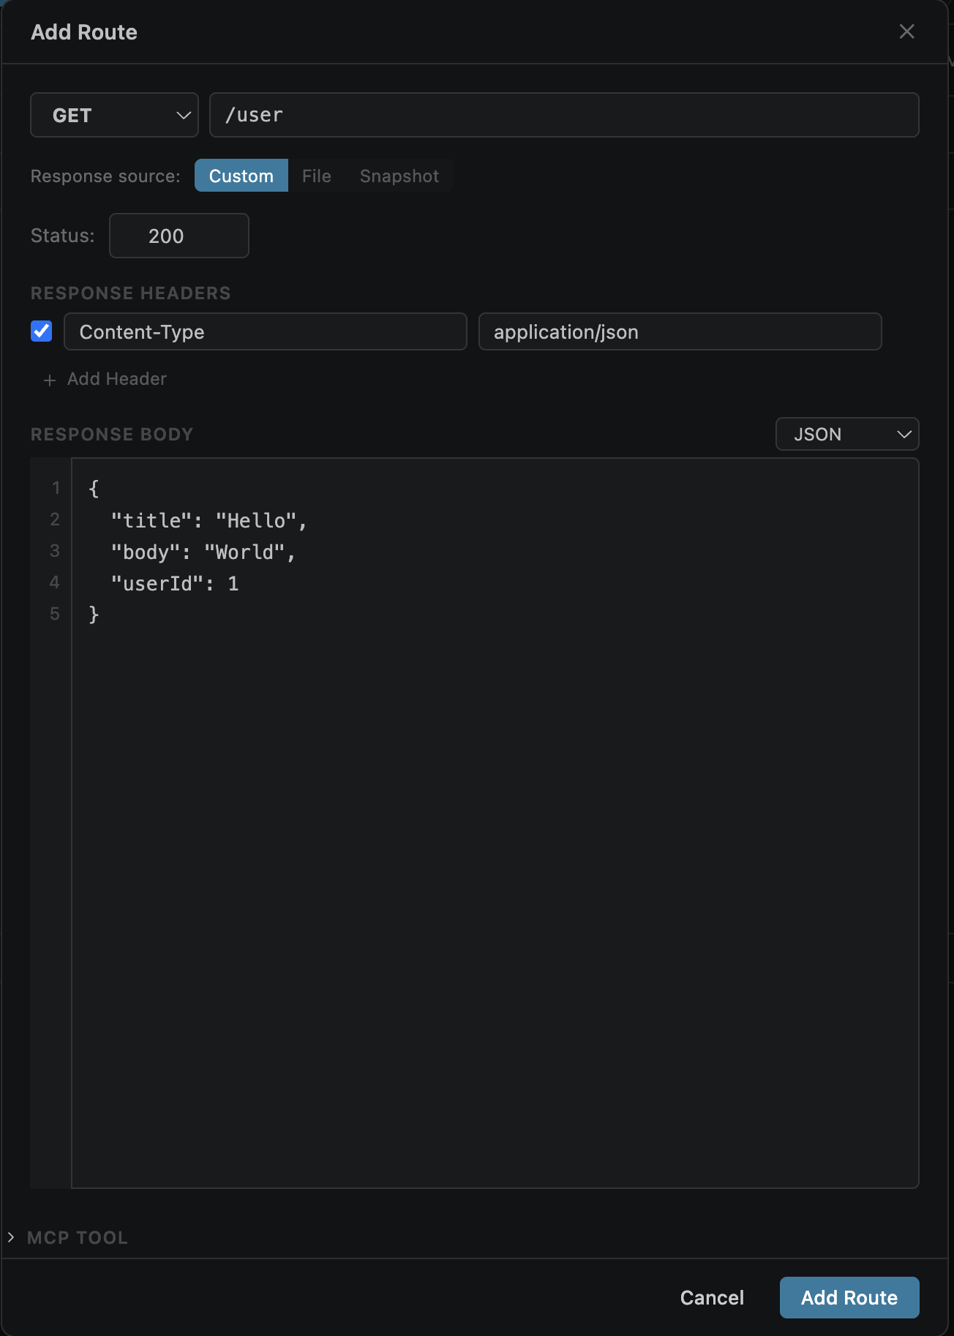Open the JSON response body format dropdown
This screenshot has height=1336, width=954.
[847, 434]
